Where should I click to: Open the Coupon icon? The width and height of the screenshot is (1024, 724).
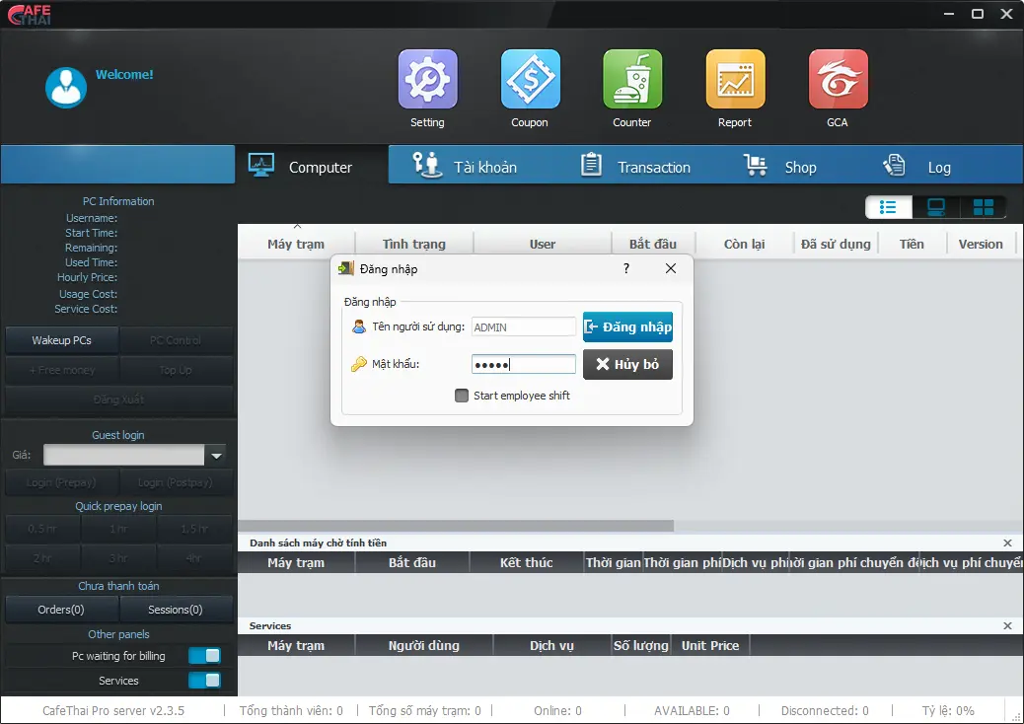pyautogui.click(x=530, y=80)
